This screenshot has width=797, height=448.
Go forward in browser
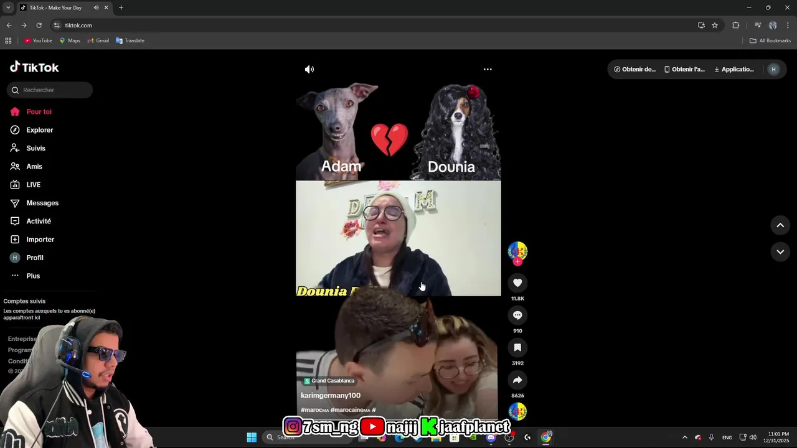[24, 26]
